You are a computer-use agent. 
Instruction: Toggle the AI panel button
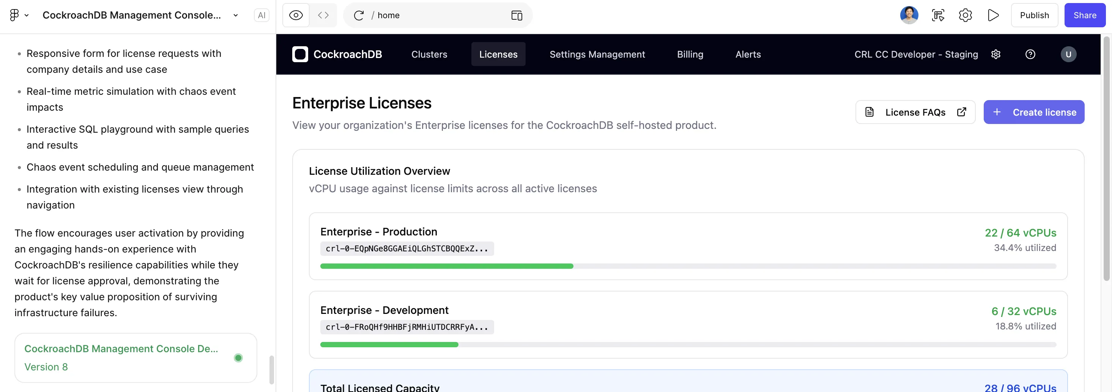261,16
